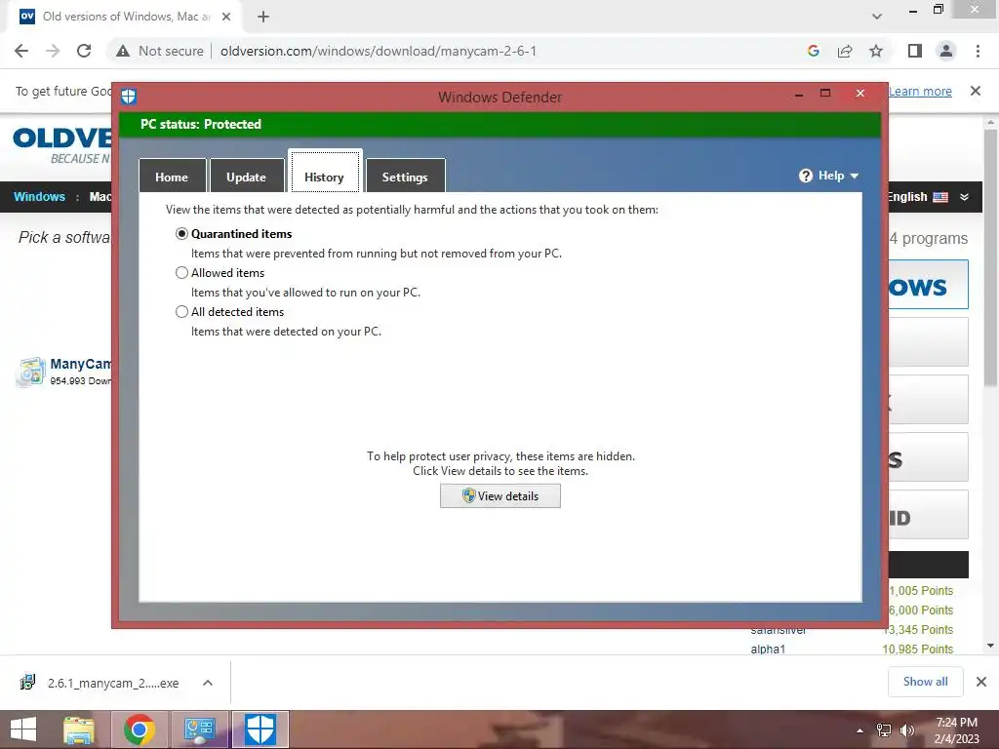Click the Chrome taskbar icon

[140, 729]
